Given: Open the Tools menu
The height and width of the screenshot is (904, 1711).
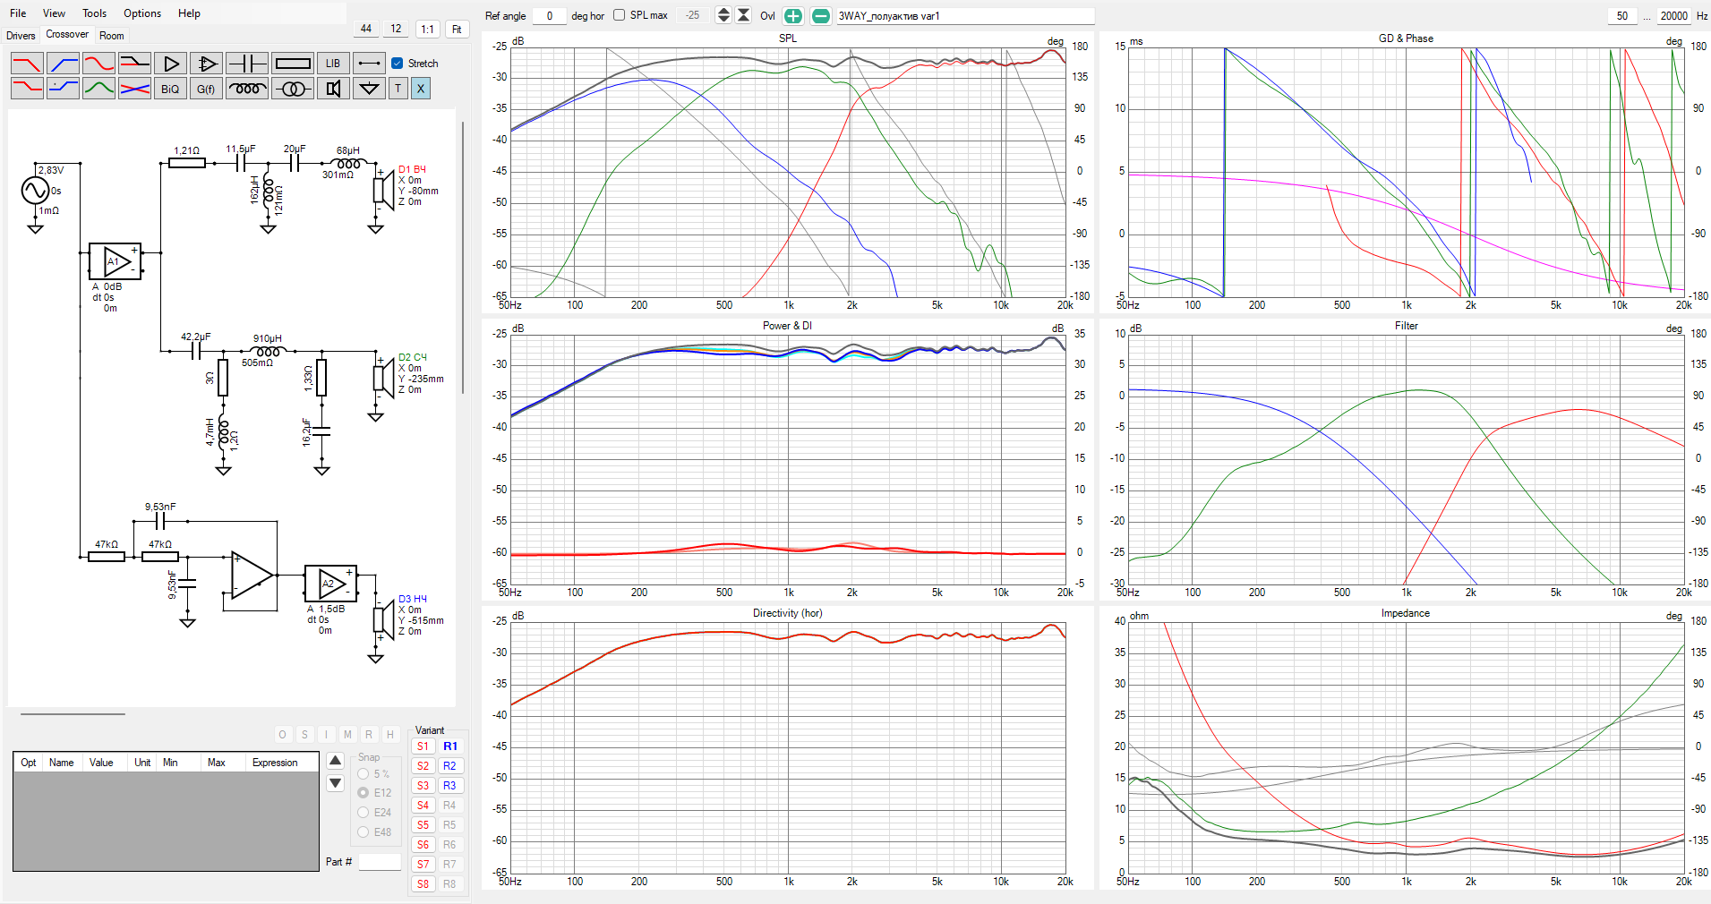Looking at the screenshot, I should point(94,13).
